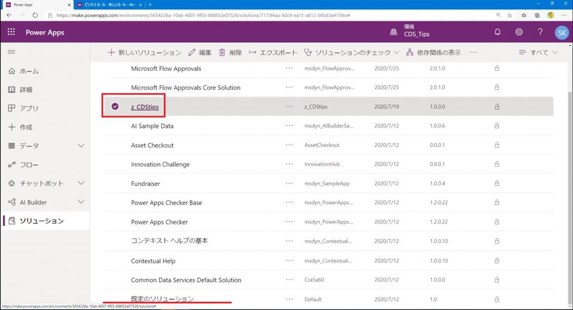Open more options for AI Sample Data row
Viewport: 573px width, 310px height.
[289, 126]
